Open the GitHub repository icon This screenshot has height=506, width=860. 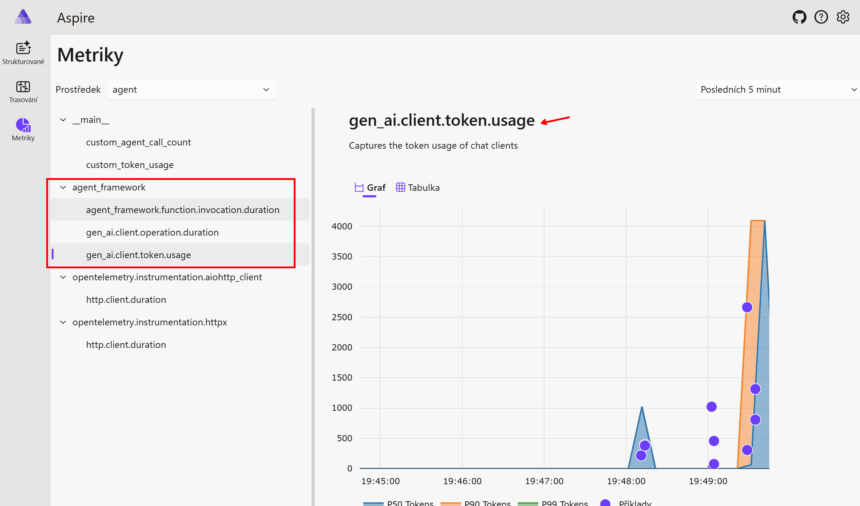coord(799,17)
